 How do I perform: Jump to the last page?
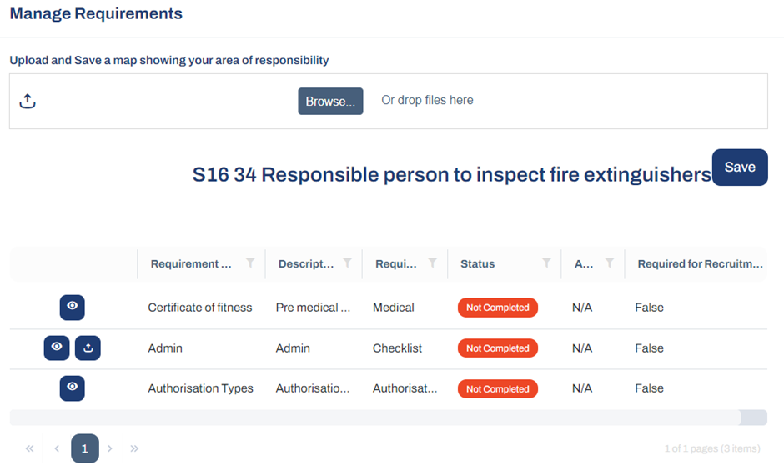tap(134, 448)
